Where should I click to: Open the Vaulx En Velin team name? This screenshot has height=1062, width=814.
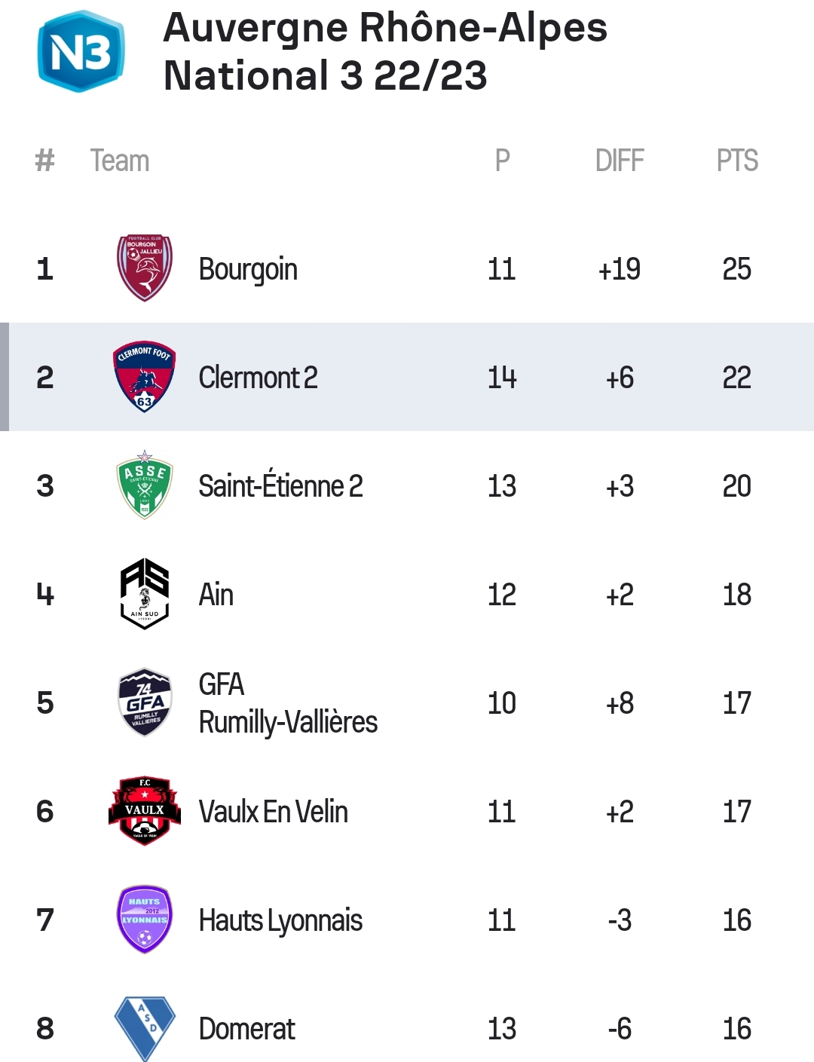[273, 812]
